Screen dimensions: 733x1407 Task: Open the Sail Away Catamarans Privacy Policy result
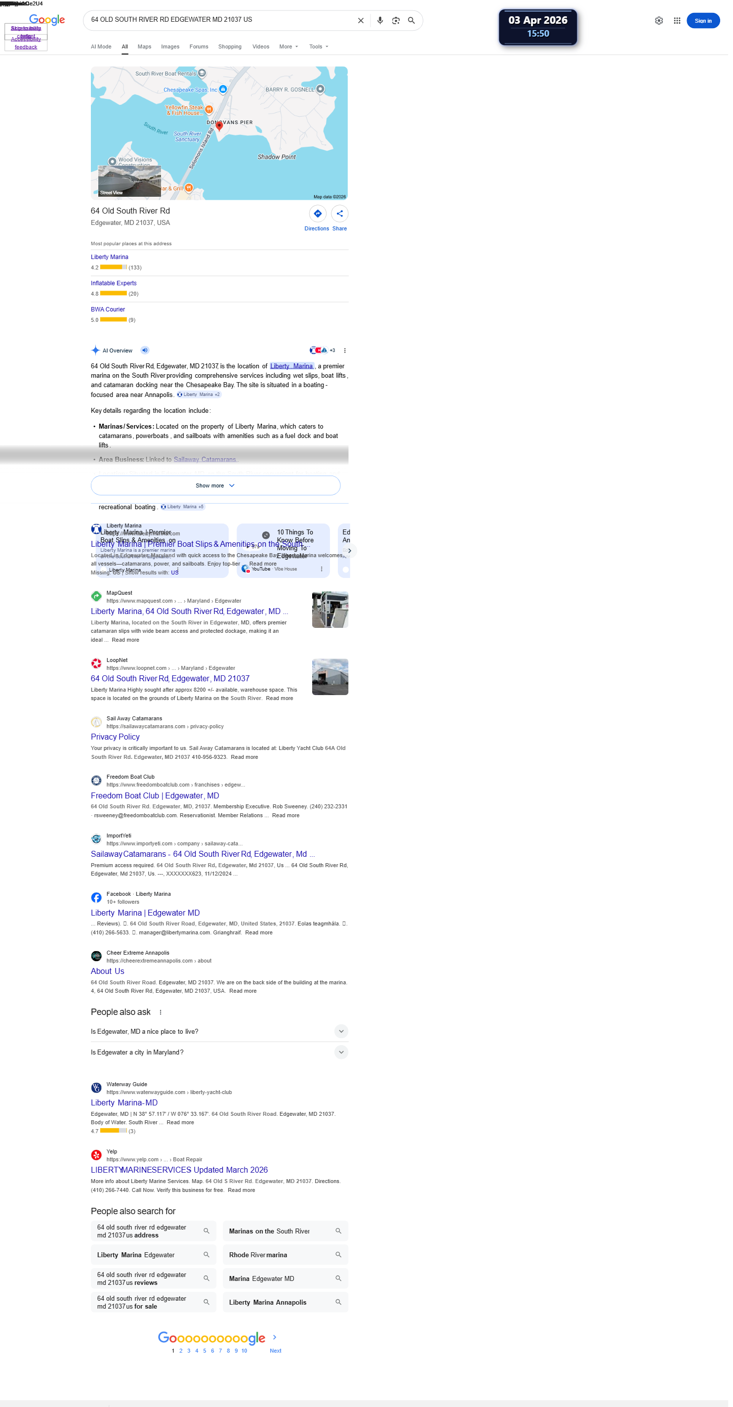point(115,737)
